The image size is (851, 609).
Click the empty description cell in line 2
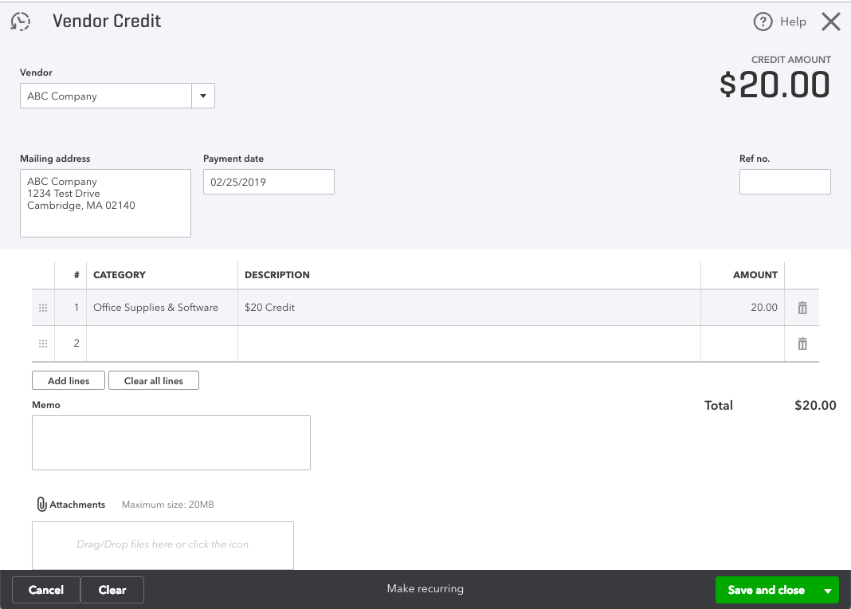[x=469, y=344]
